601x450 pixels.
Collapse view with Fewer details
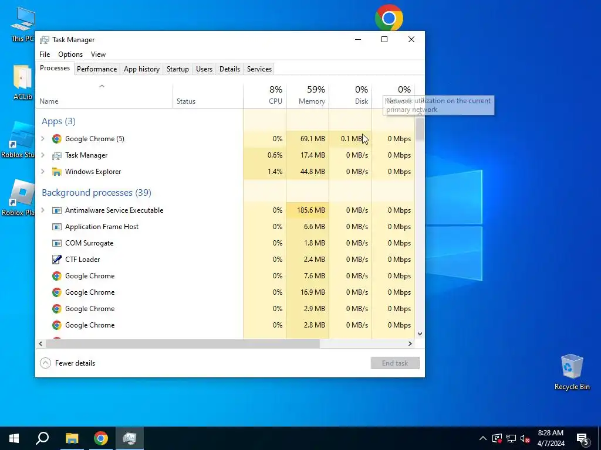[x=68, y=363]
